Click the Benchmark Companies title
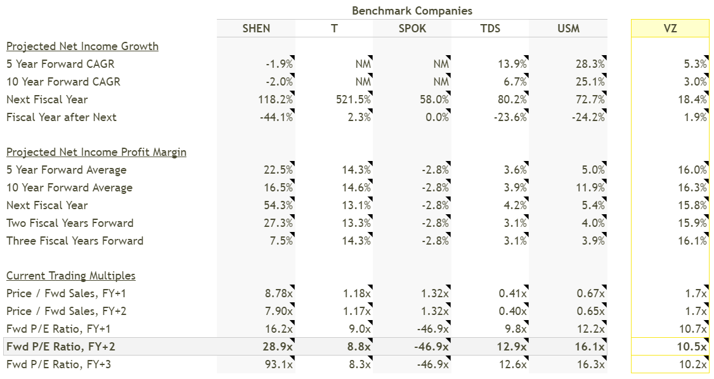The width and height of the screenshot is (714, 379). point(412,11)
